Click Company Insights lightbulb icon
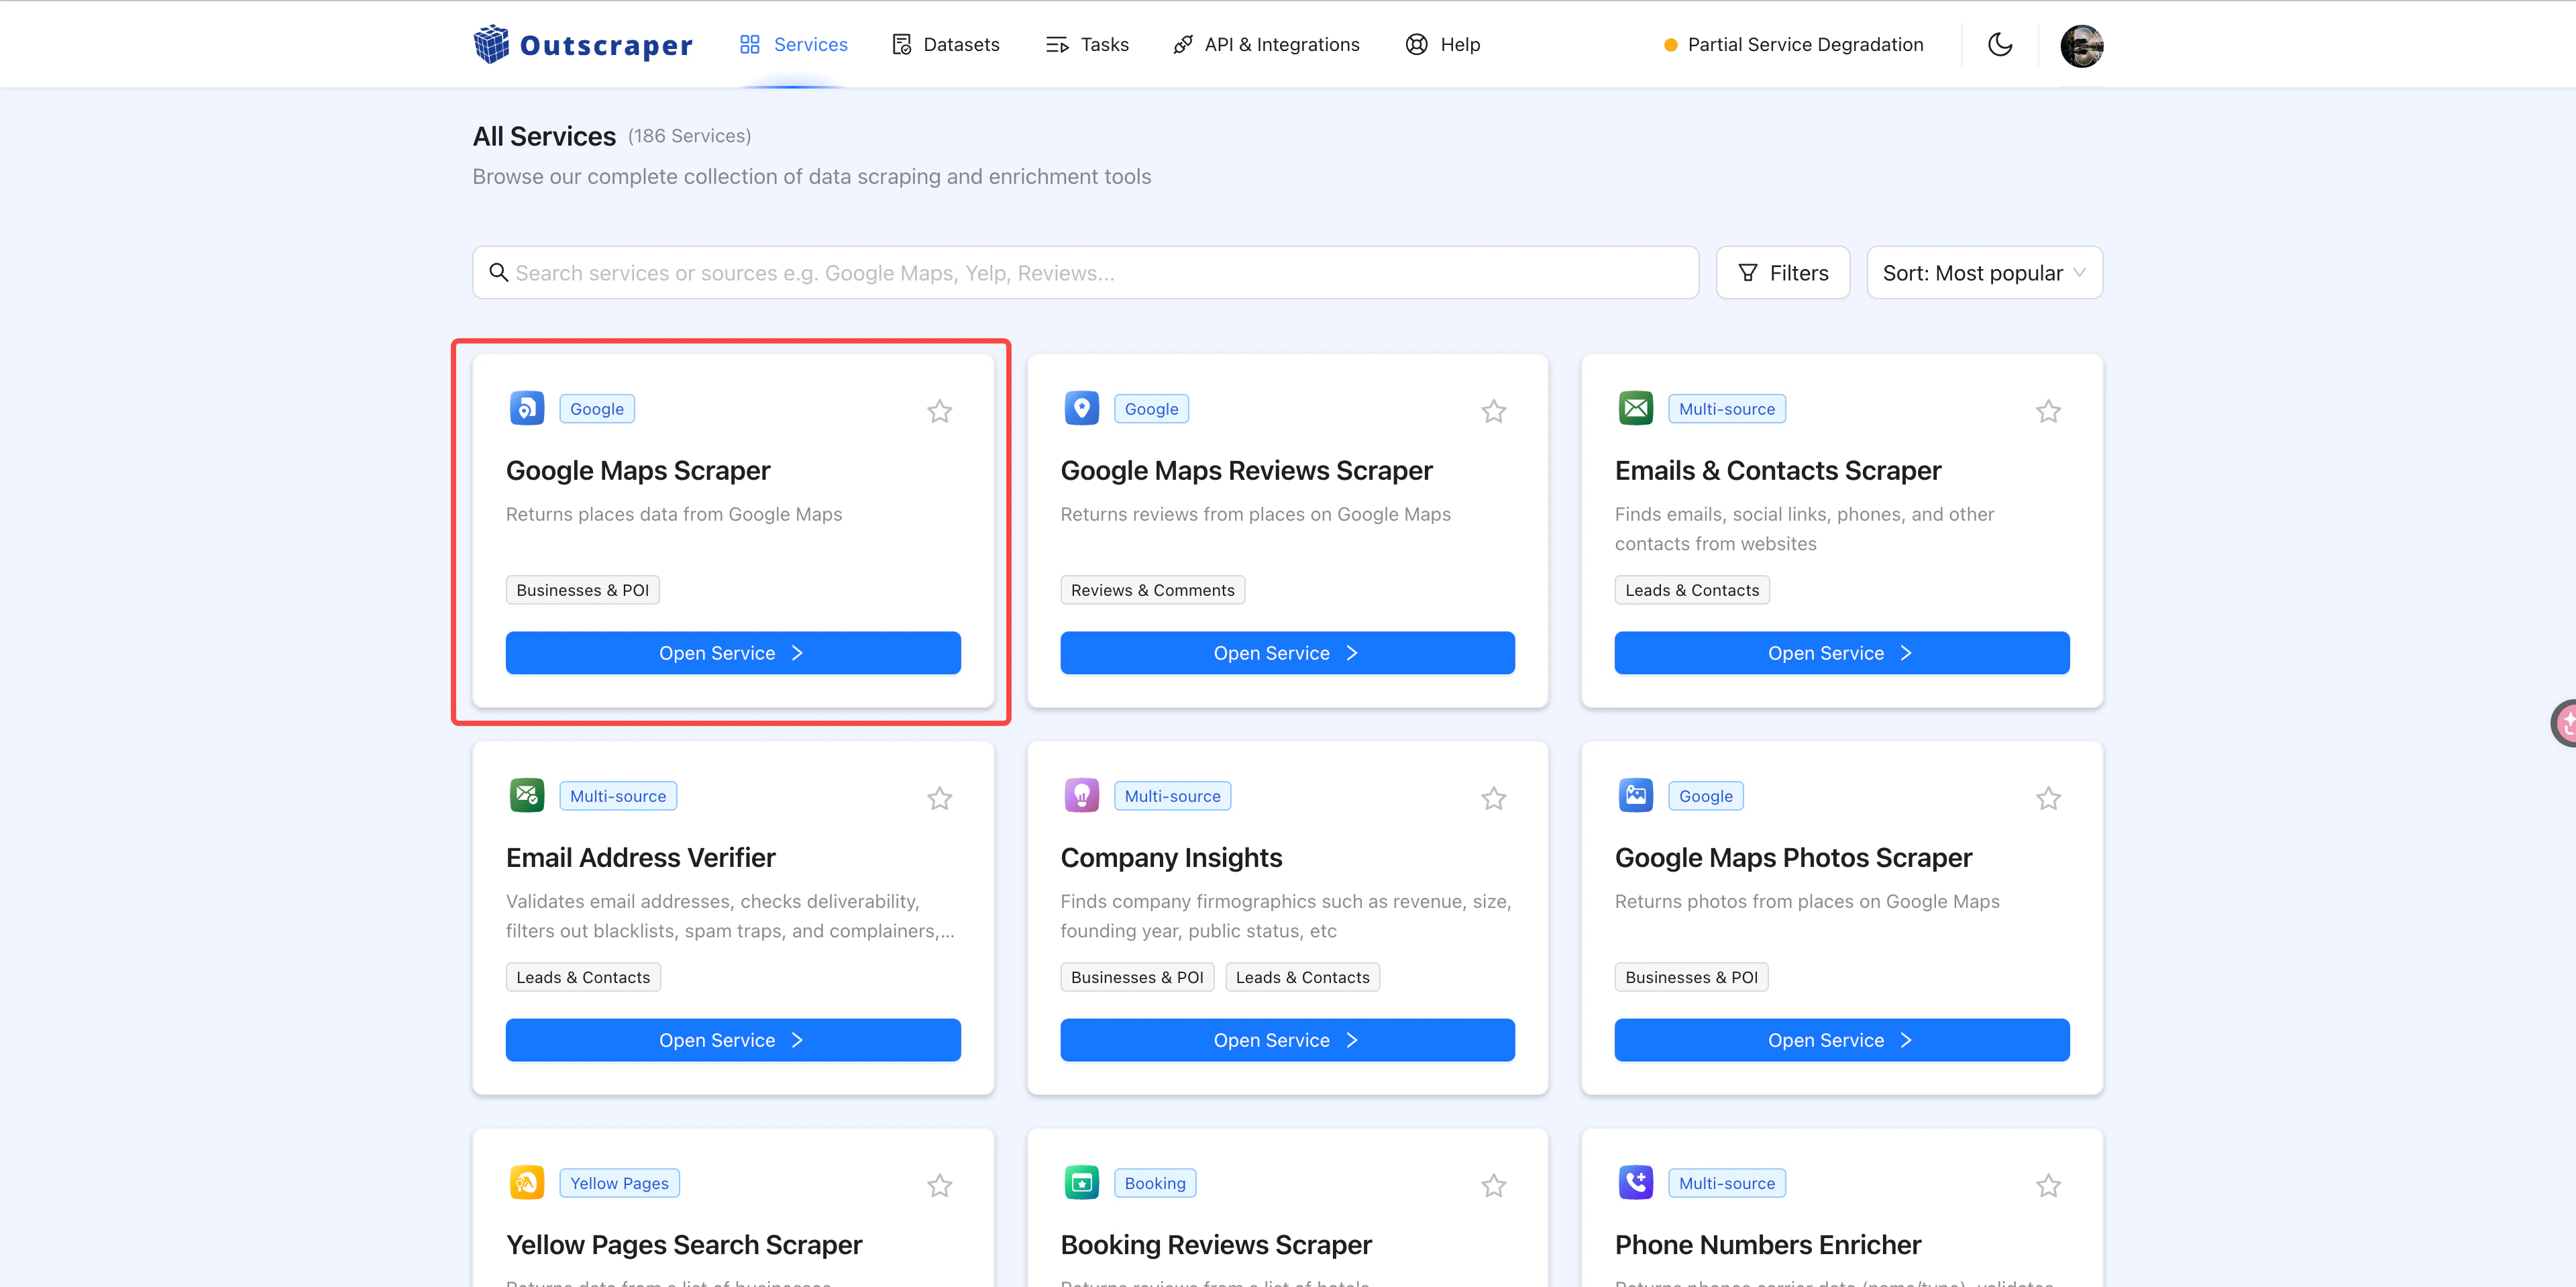2576x1287 pixels. [x=1081, y=795]
